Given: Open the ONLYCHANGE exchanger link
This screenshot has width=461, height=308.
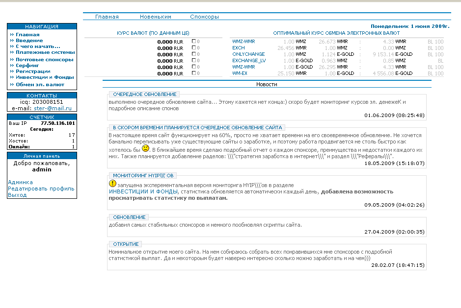Looking at the screenshot, I should pos(248,54).
